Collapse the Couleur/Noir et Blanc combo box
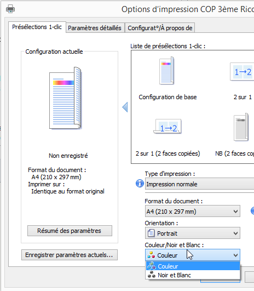 pyautogui.click(x=193, y=255)
